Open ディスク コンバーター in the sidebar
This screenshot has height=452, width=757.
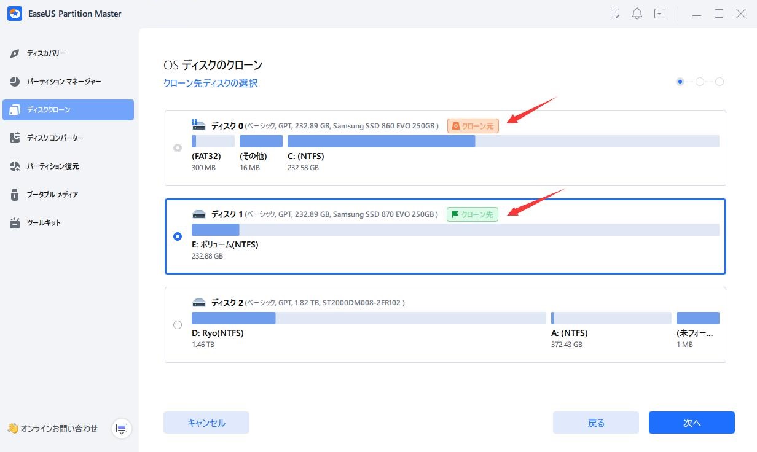(68, 138)
